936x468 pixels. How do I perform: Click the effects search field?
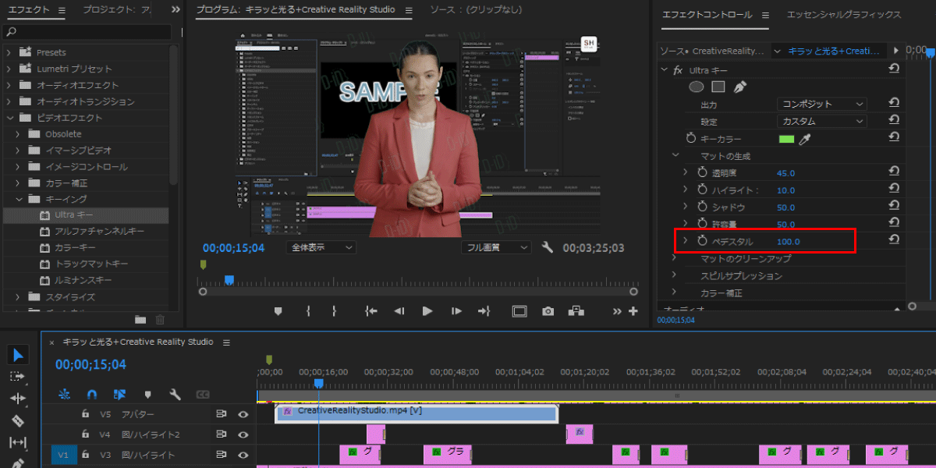(x=87, y=32)
